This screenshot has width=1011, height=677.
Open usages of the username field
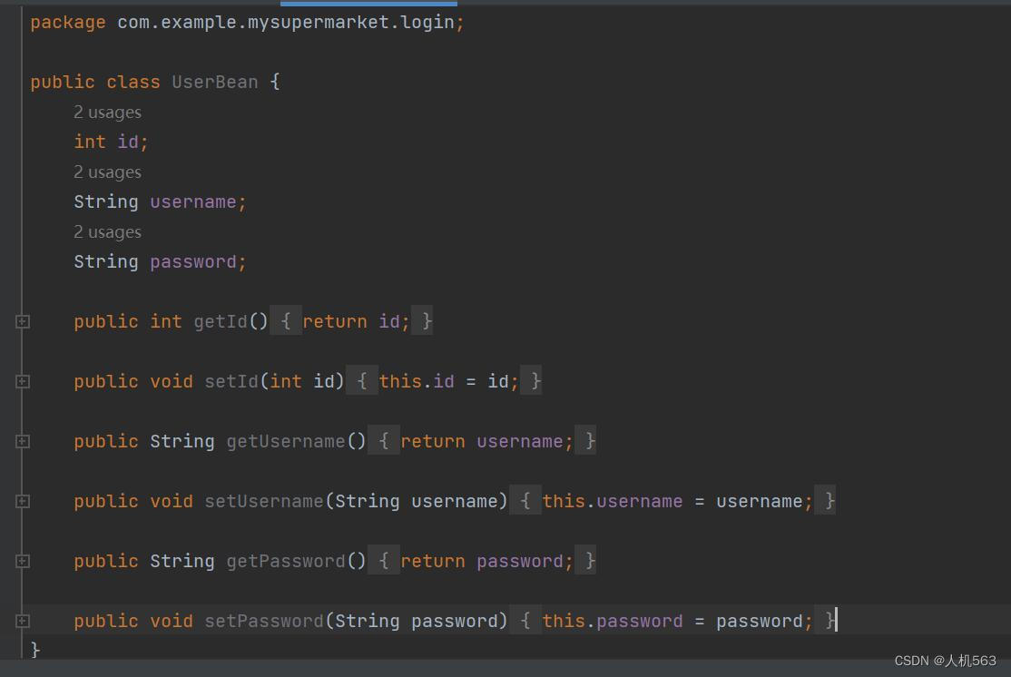107,172
